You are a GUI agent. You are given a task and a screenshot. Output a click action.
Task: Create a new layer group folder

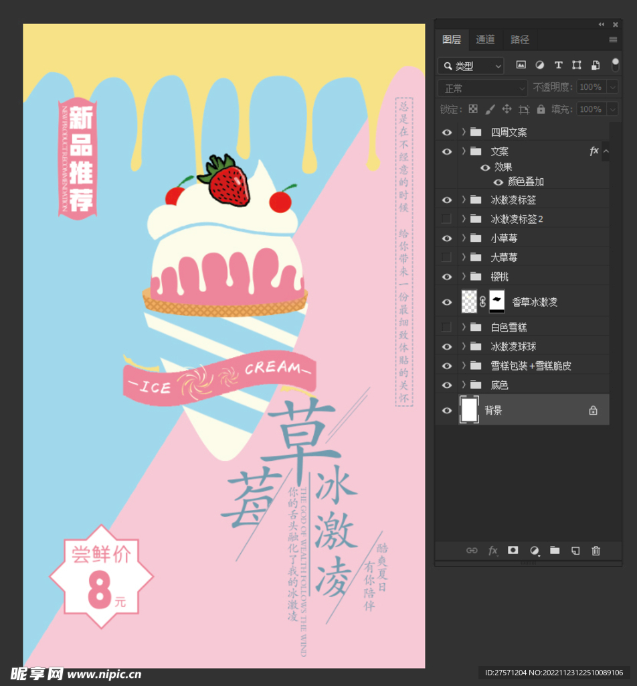(555, 551)
